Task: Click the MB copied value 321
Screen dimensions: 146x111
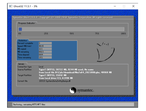Action: (45, 49)
